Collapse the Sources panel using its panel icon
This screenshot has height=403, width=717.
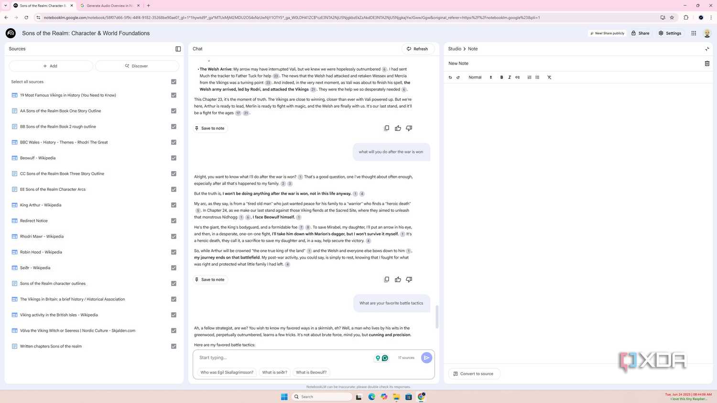pos(178,49)
